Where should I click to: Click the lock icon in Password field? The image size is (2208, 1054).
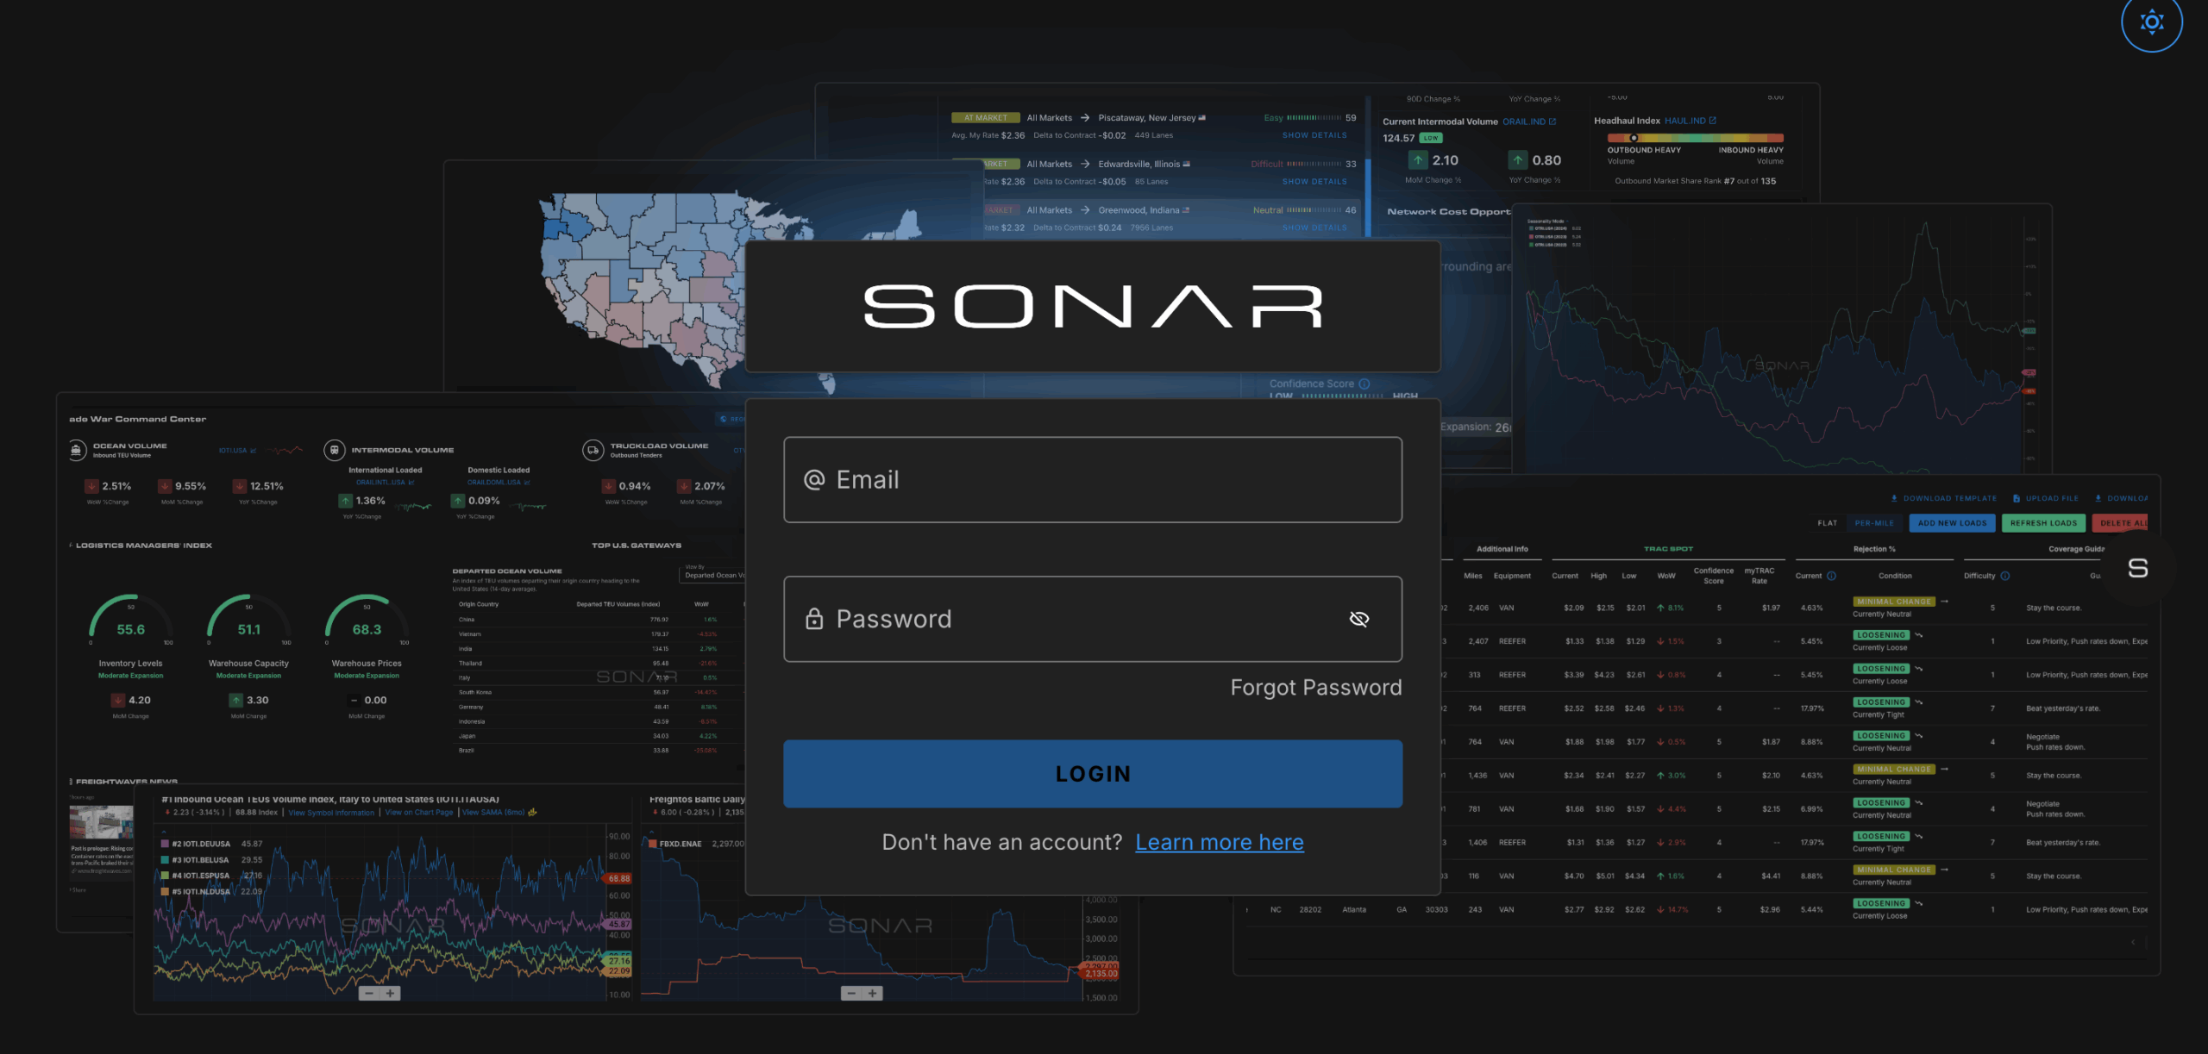pyautogui.click(x=813, y=619)
